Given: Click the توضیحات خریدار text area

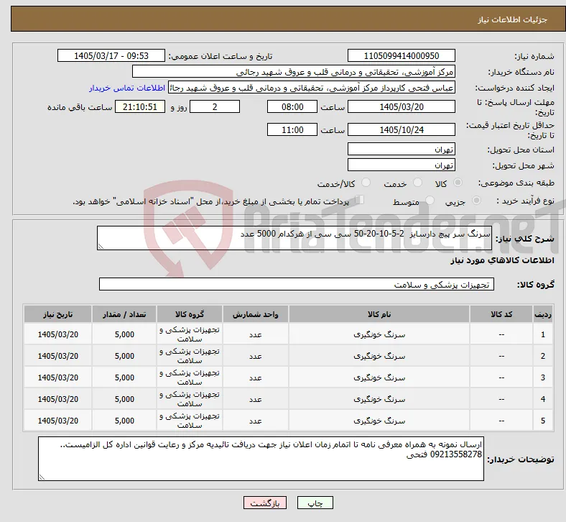Looking at the screenshot, I should 261,459.
